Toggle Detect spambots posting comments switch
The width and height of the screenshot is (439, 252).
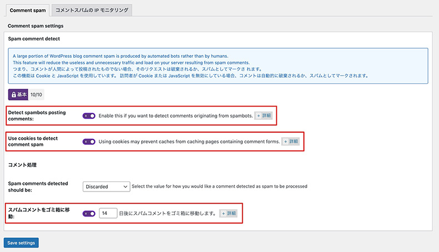pos(89,116)
